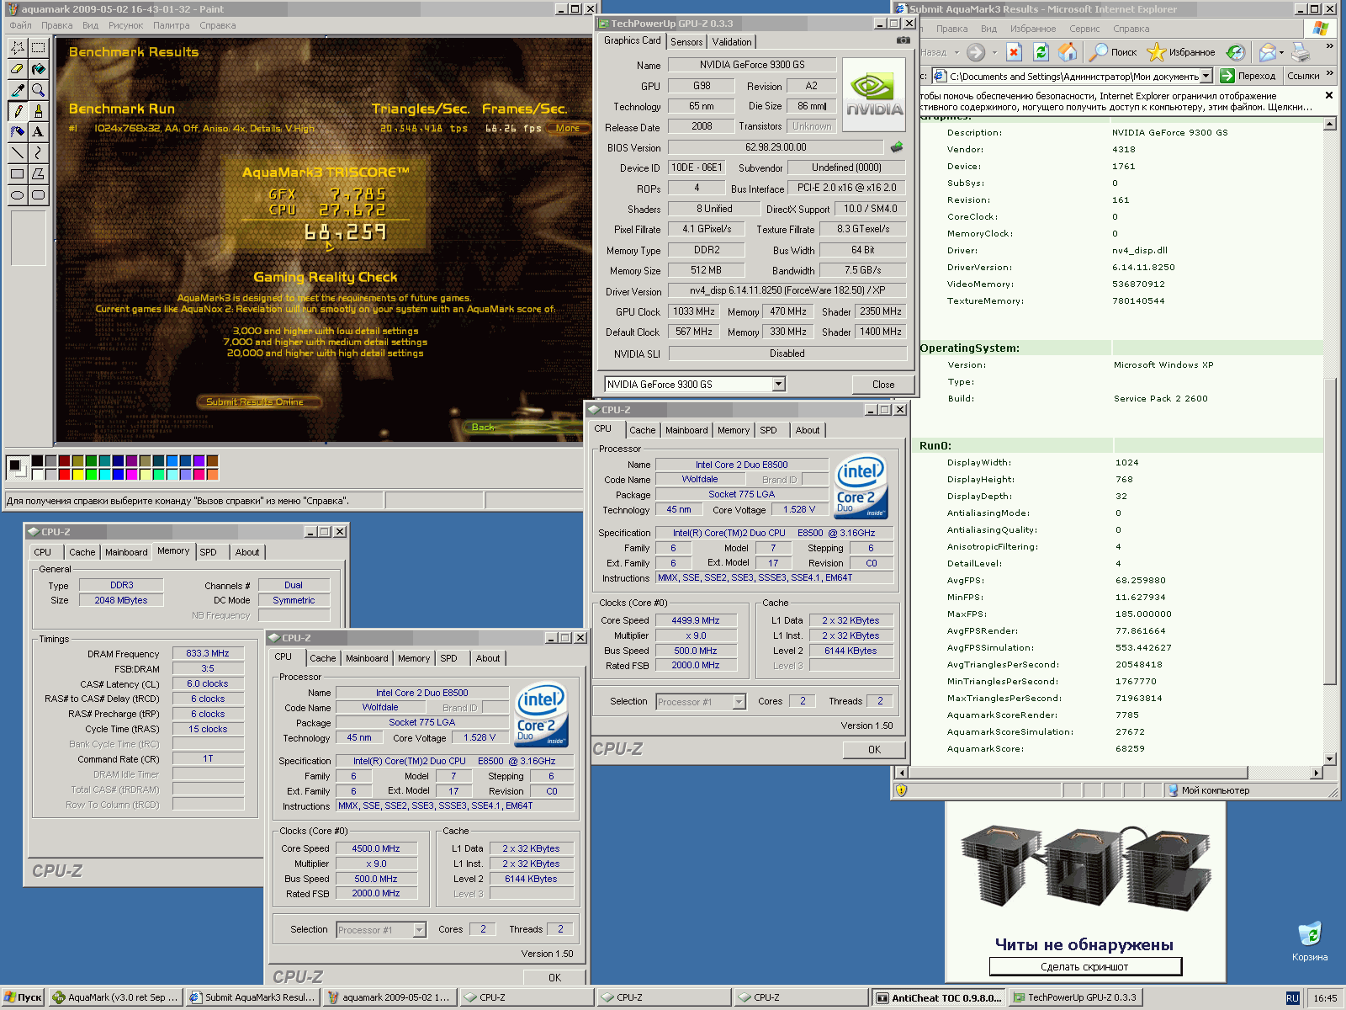Click the Print icon in Internet Explorer
The image size is (1346, 1010).
click(1301, 52)
